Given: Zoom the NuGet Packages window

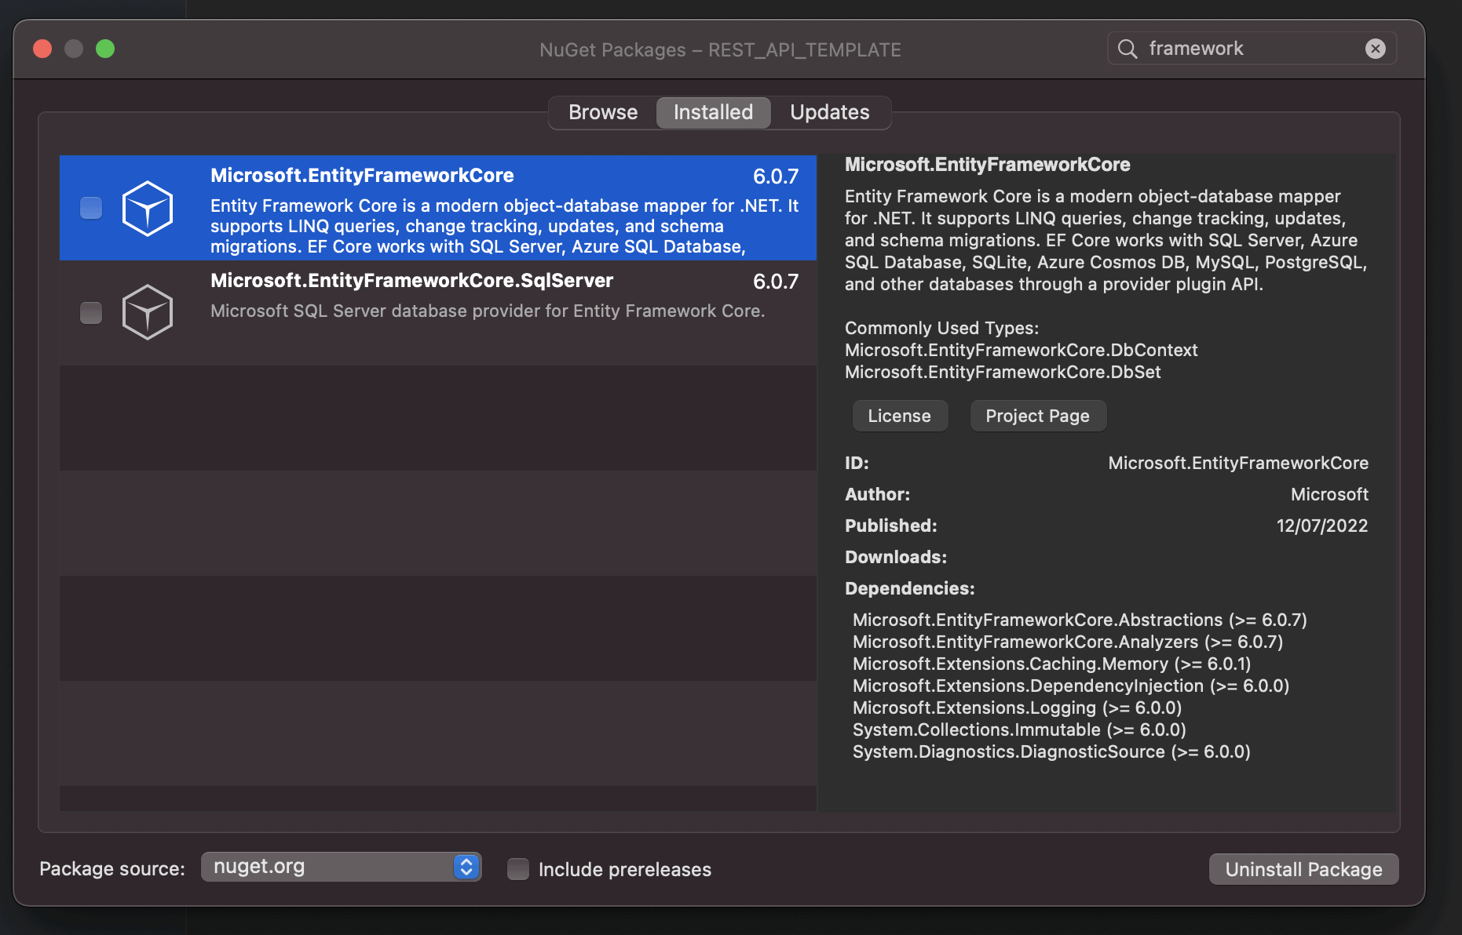Looking at the screenshot, I should pyautogui.click(x=105, y=49).
